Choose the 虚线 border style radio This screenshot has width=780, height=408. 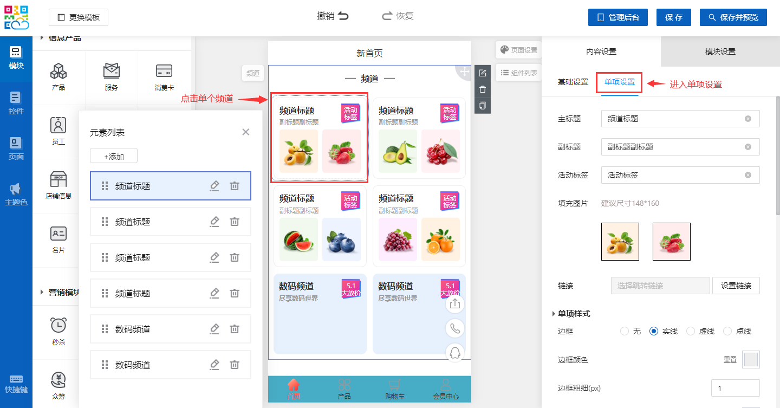pos(691,331)
